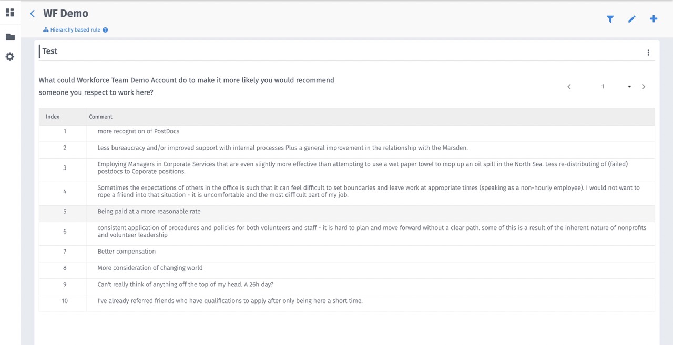The width and height of the screenshot is (673, 345).
Task: Click the comment mentioning recognition of PostDocs
Action: coord(138,131)
